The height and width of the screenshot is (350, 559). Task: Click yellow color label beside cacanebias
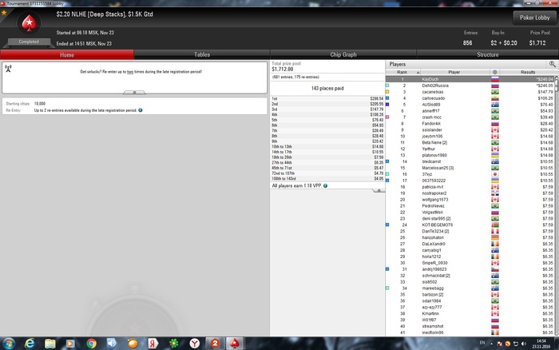[387, 92]
